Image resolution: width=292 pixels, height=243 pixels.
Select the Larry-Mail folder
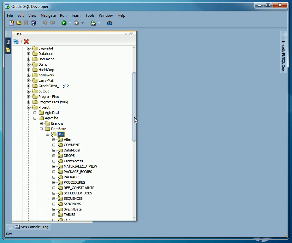pos(46,80)
